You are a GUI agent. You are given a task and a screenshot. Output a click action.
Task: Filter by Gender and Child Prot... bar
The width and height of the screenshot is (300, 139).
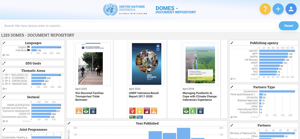coord(46,108)
